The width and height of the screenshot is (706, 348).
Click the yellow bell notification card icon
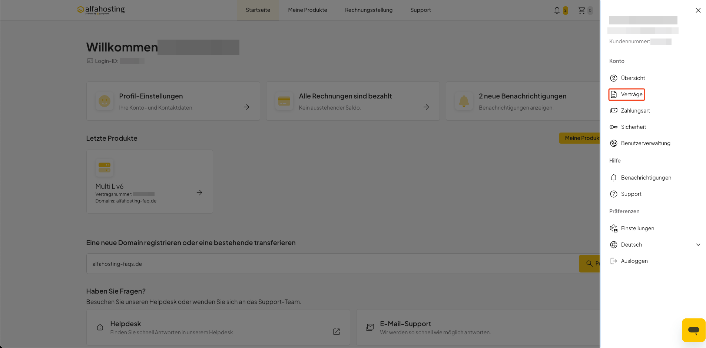click(464, 101)
